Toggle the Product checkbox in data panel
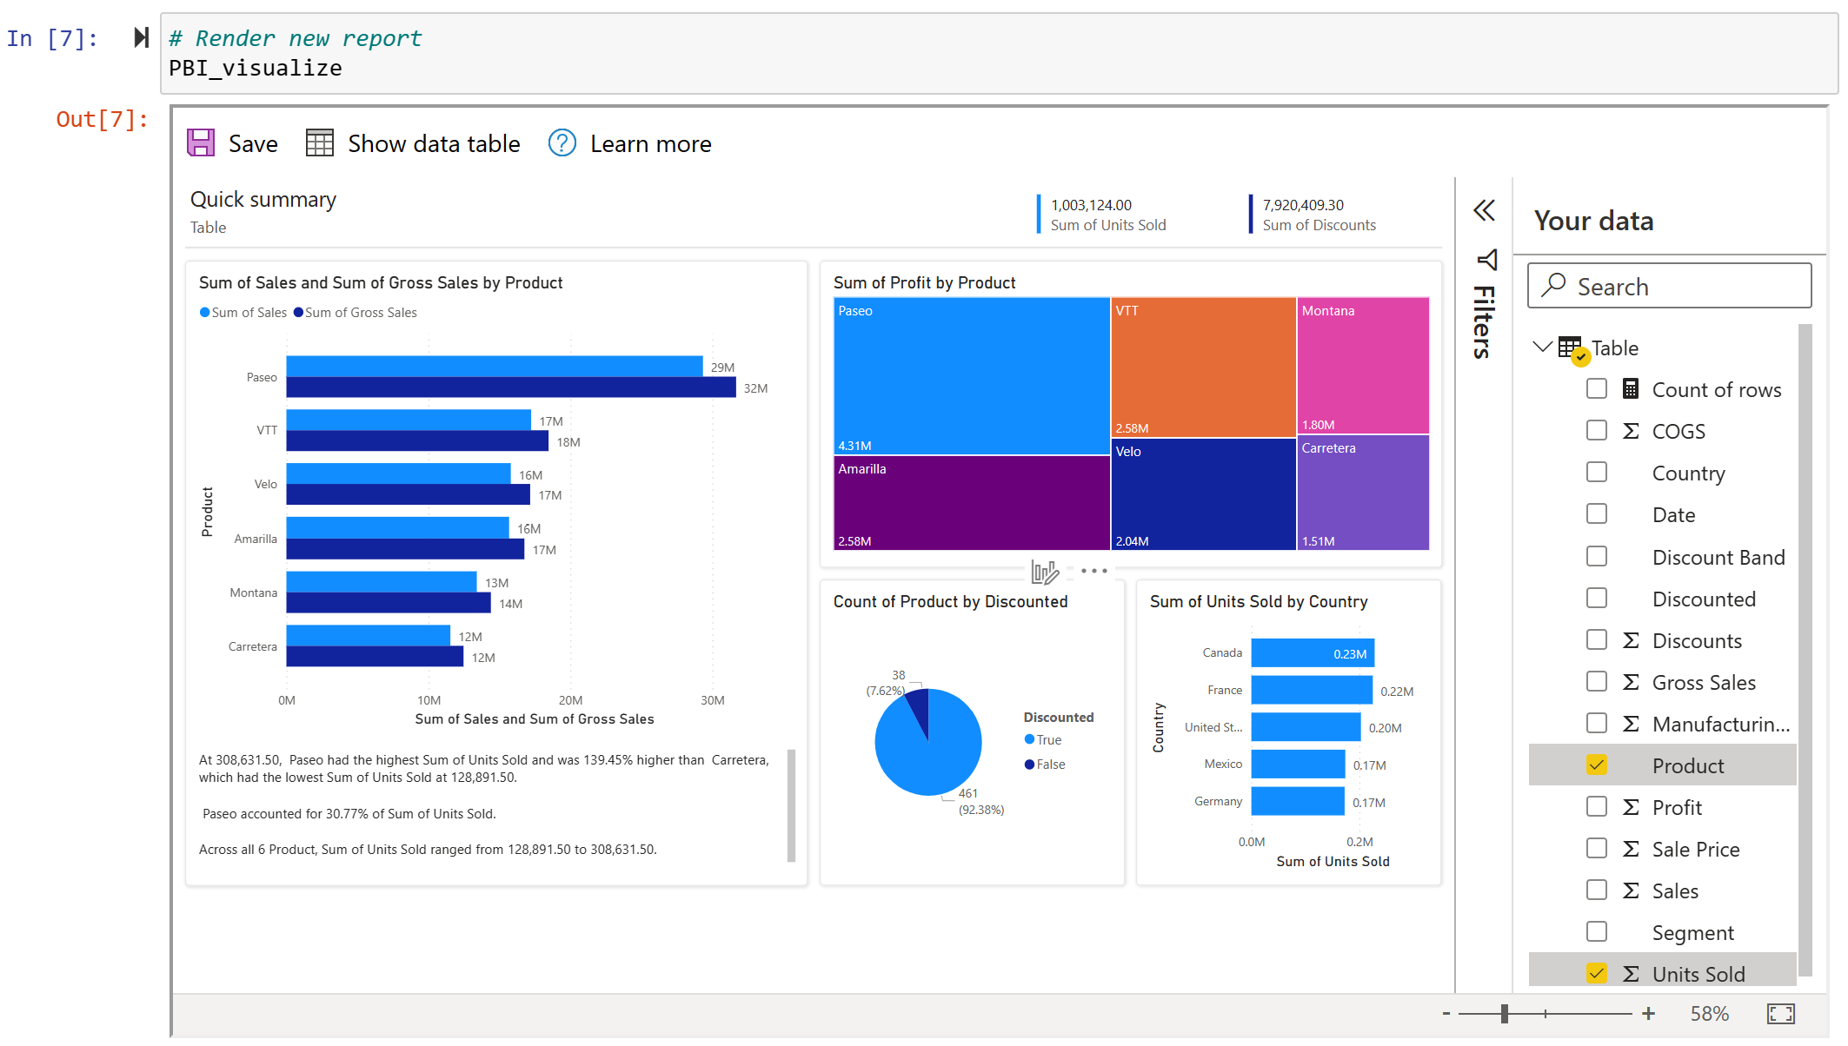 click(x=1598, y=765)
